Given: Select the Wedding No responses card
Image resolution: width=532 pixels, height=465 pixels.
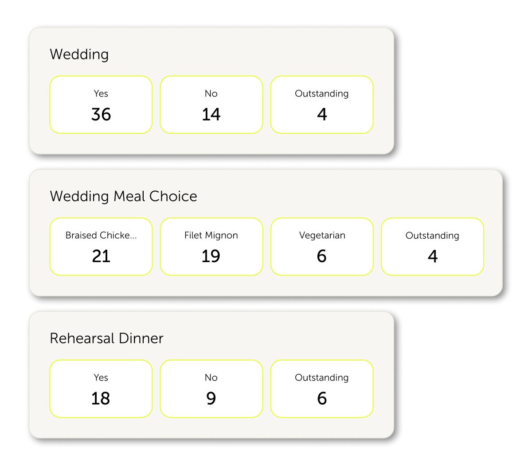Looking at the screenshot, I should 211,105.
